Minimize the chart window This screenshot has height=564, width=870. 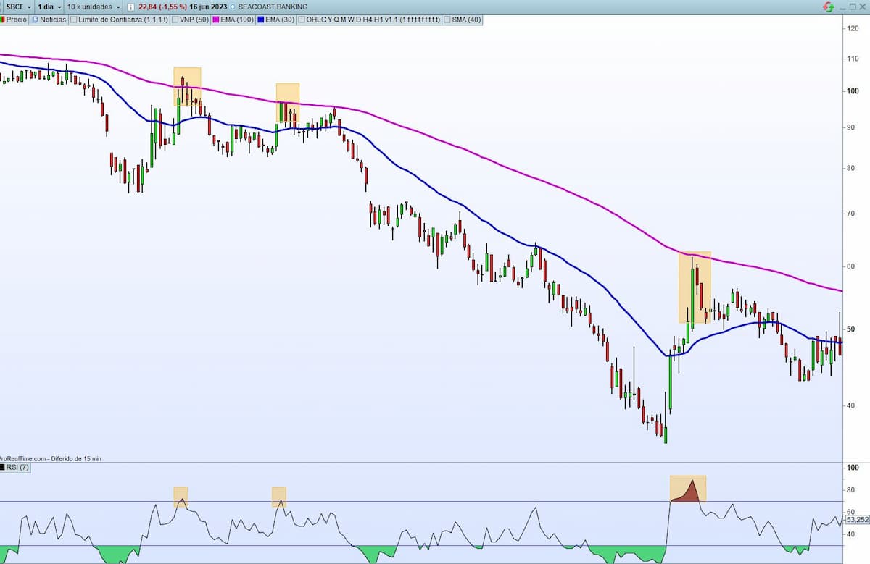(842, 7)
